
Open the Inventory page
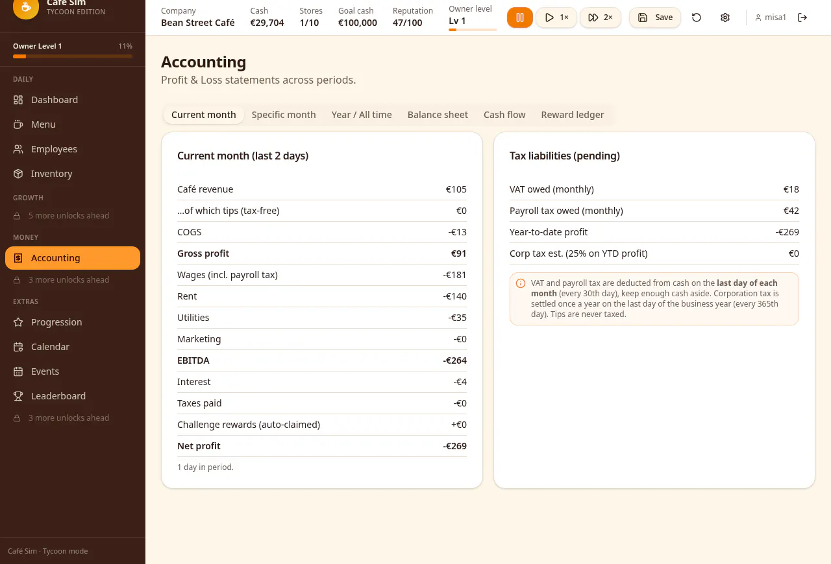[73, 174]
